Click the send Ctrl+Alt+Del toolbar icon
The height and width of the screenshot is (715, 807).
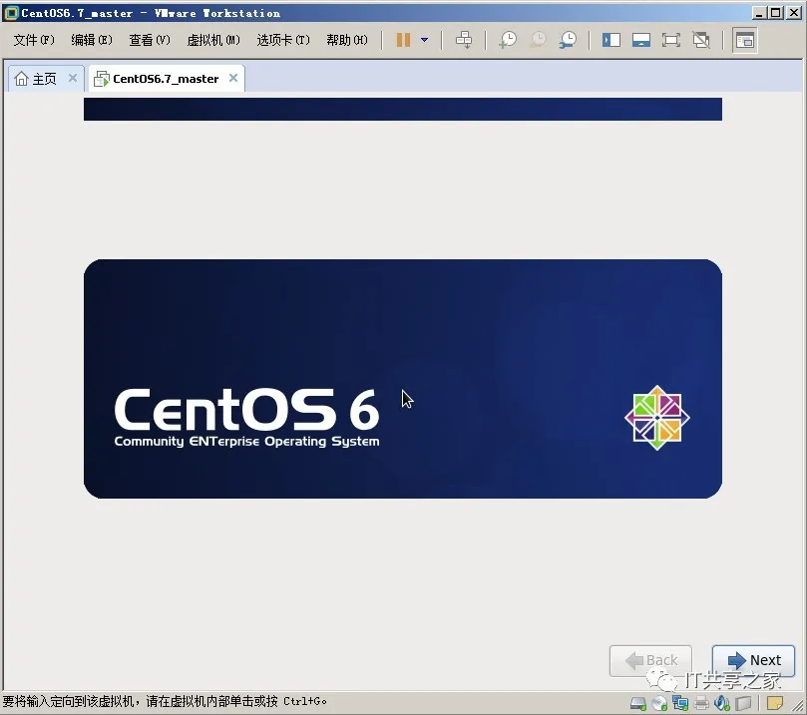click(x=464, y=40)
